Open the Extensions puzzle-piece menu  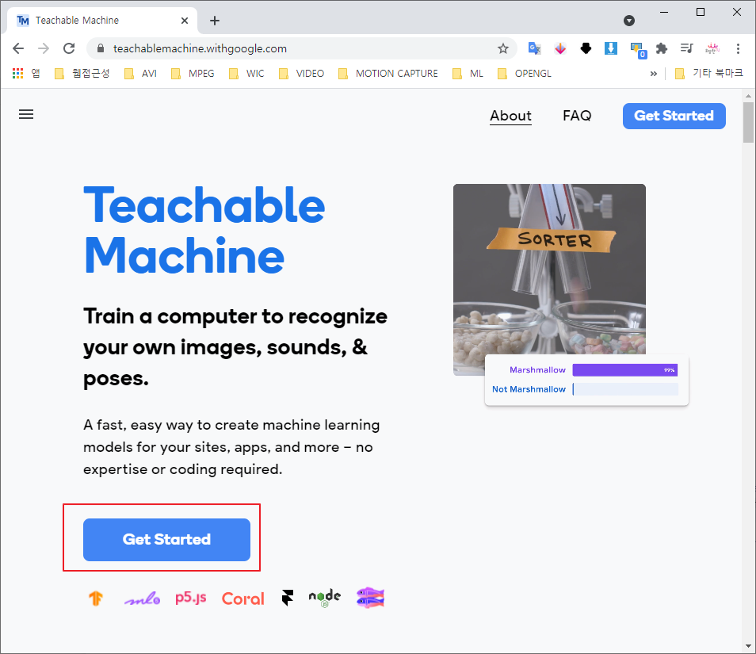662,48
